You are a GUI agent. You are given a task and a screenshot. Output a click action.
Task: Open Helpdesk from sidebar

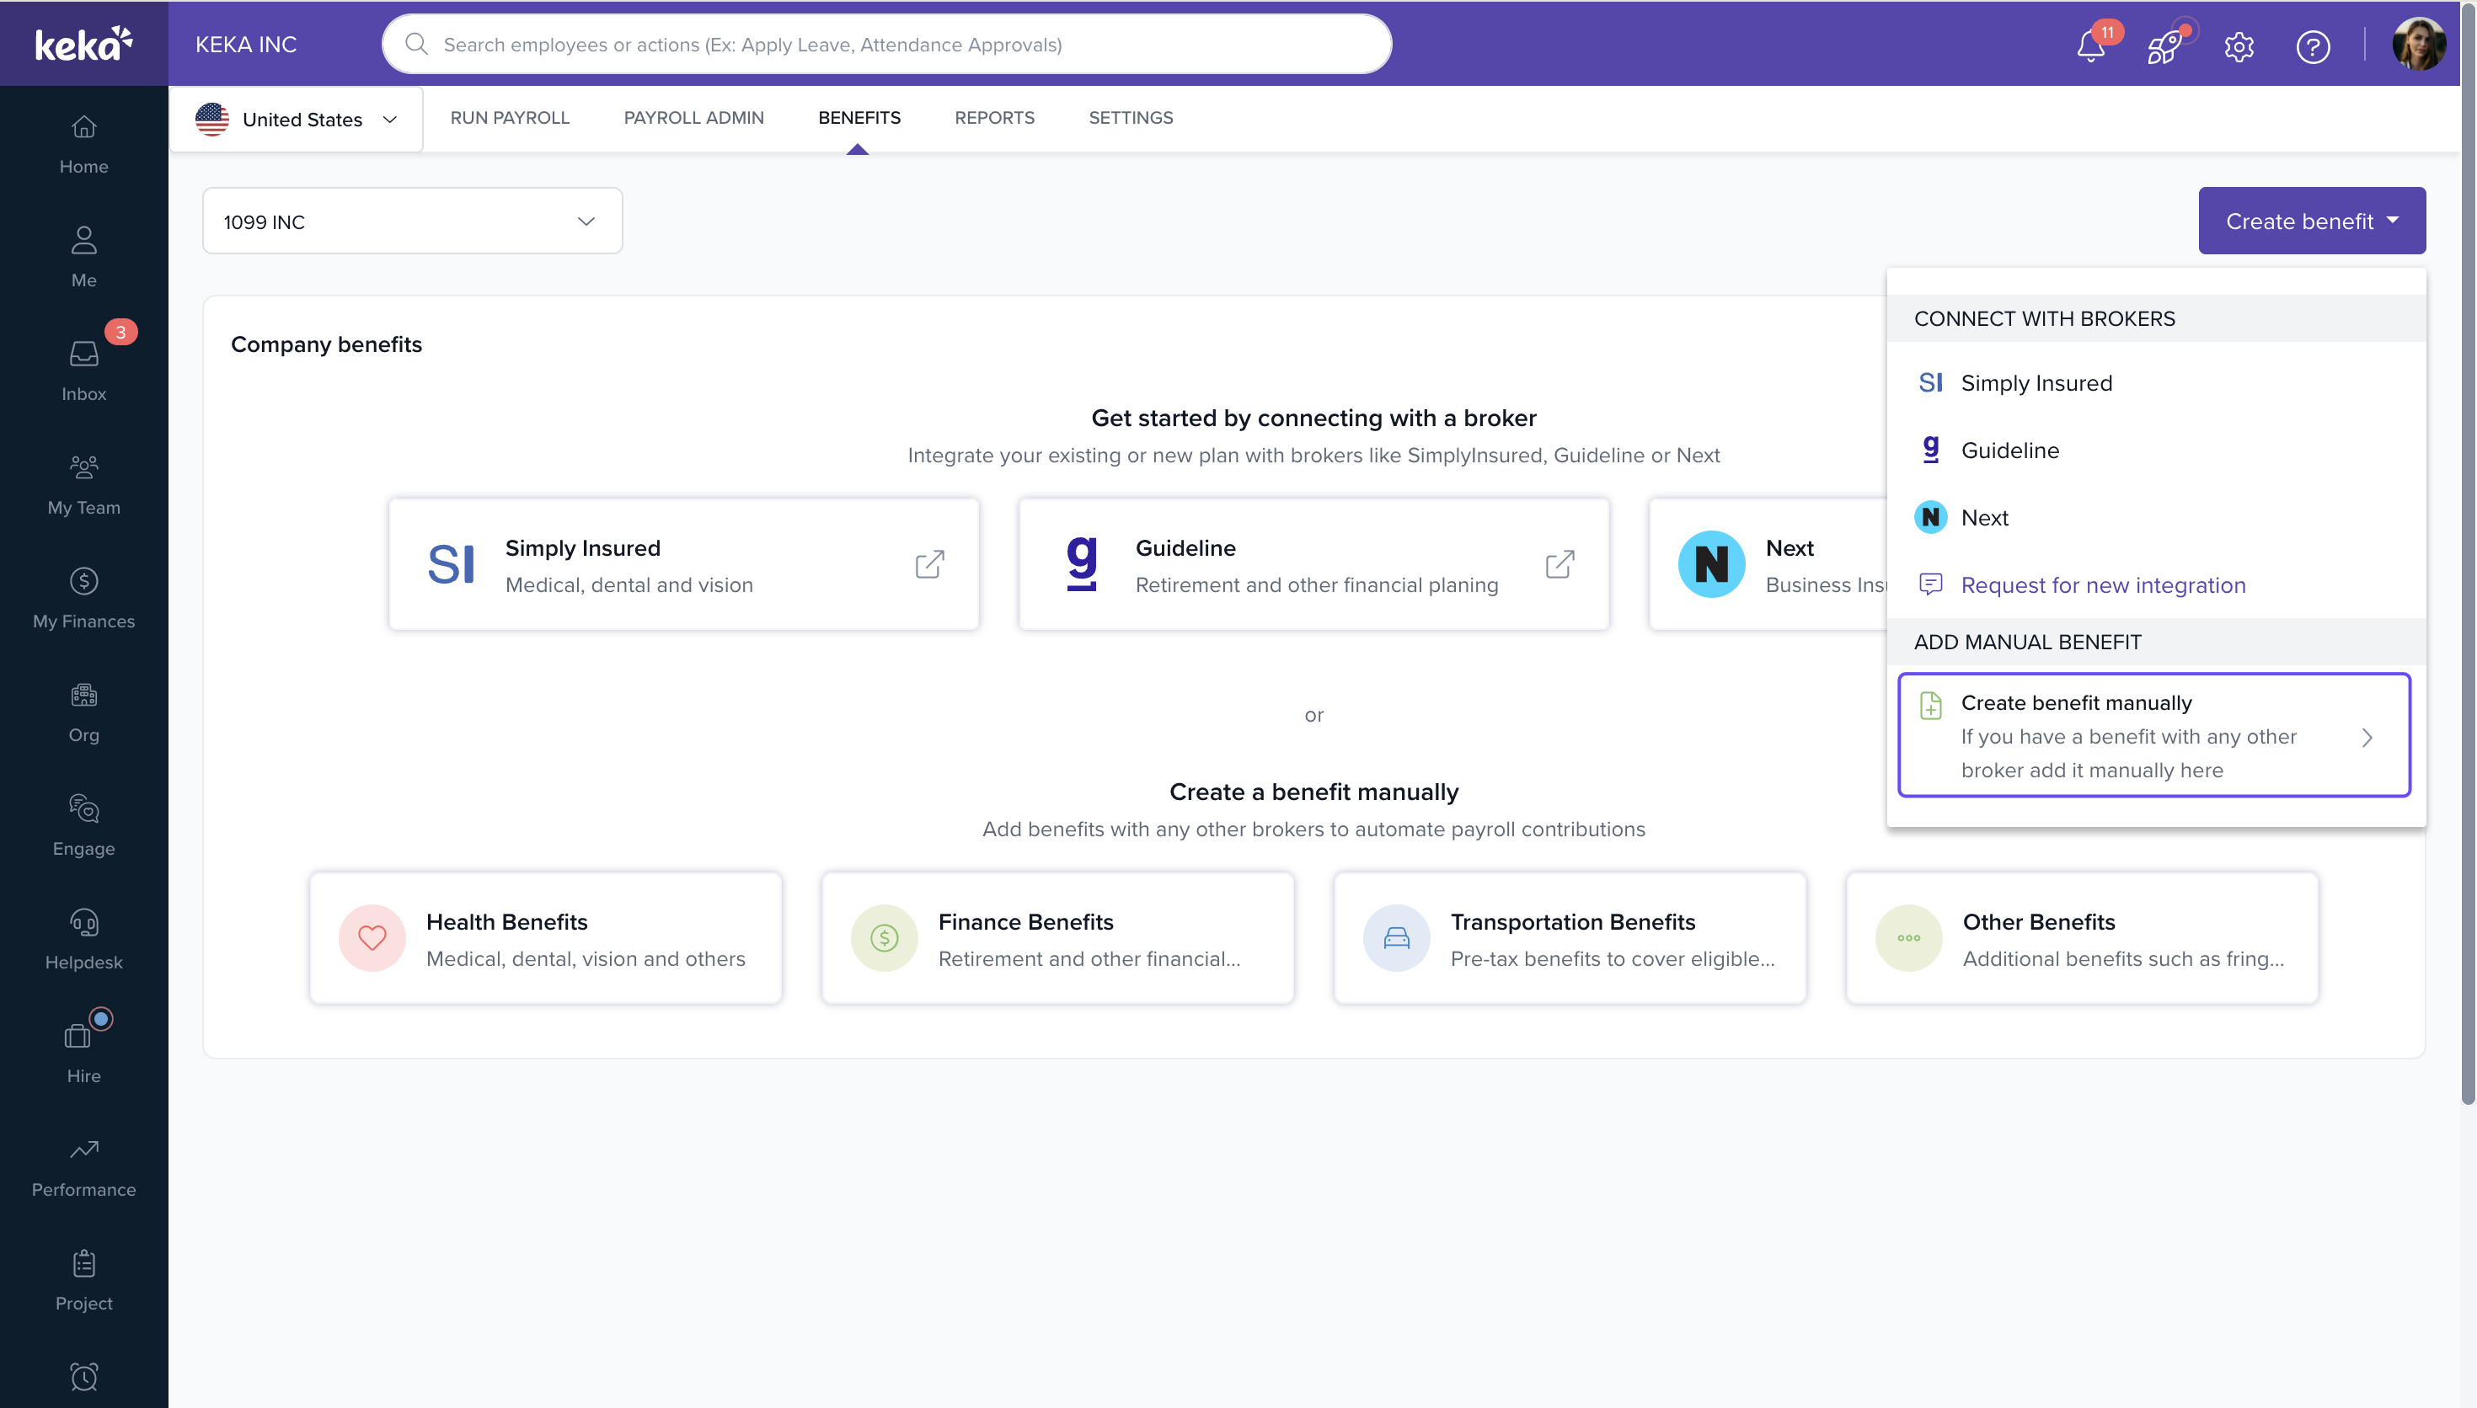tap(84, 938)
